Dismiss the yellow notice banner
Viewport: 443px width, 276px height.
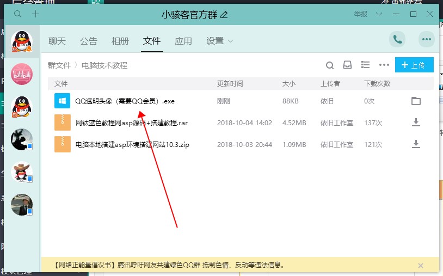420,266
